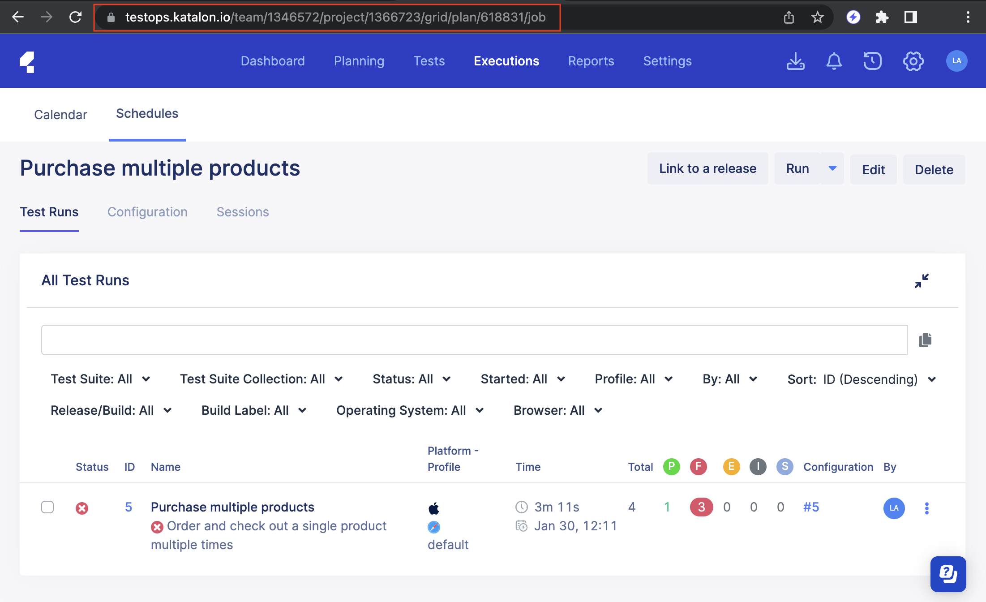Viewport: 986px width, 602px height.
Task: Expand the Run button dropdown arrow
Action: click(832, 168)
